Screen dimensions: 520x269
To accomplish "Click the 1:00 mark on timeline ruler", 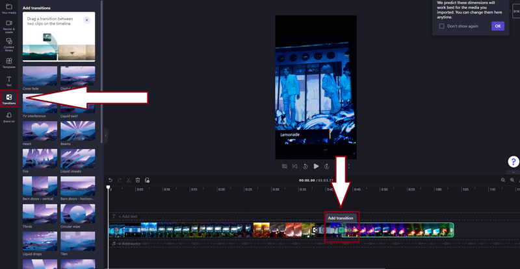I will click(x=438, y=189).
